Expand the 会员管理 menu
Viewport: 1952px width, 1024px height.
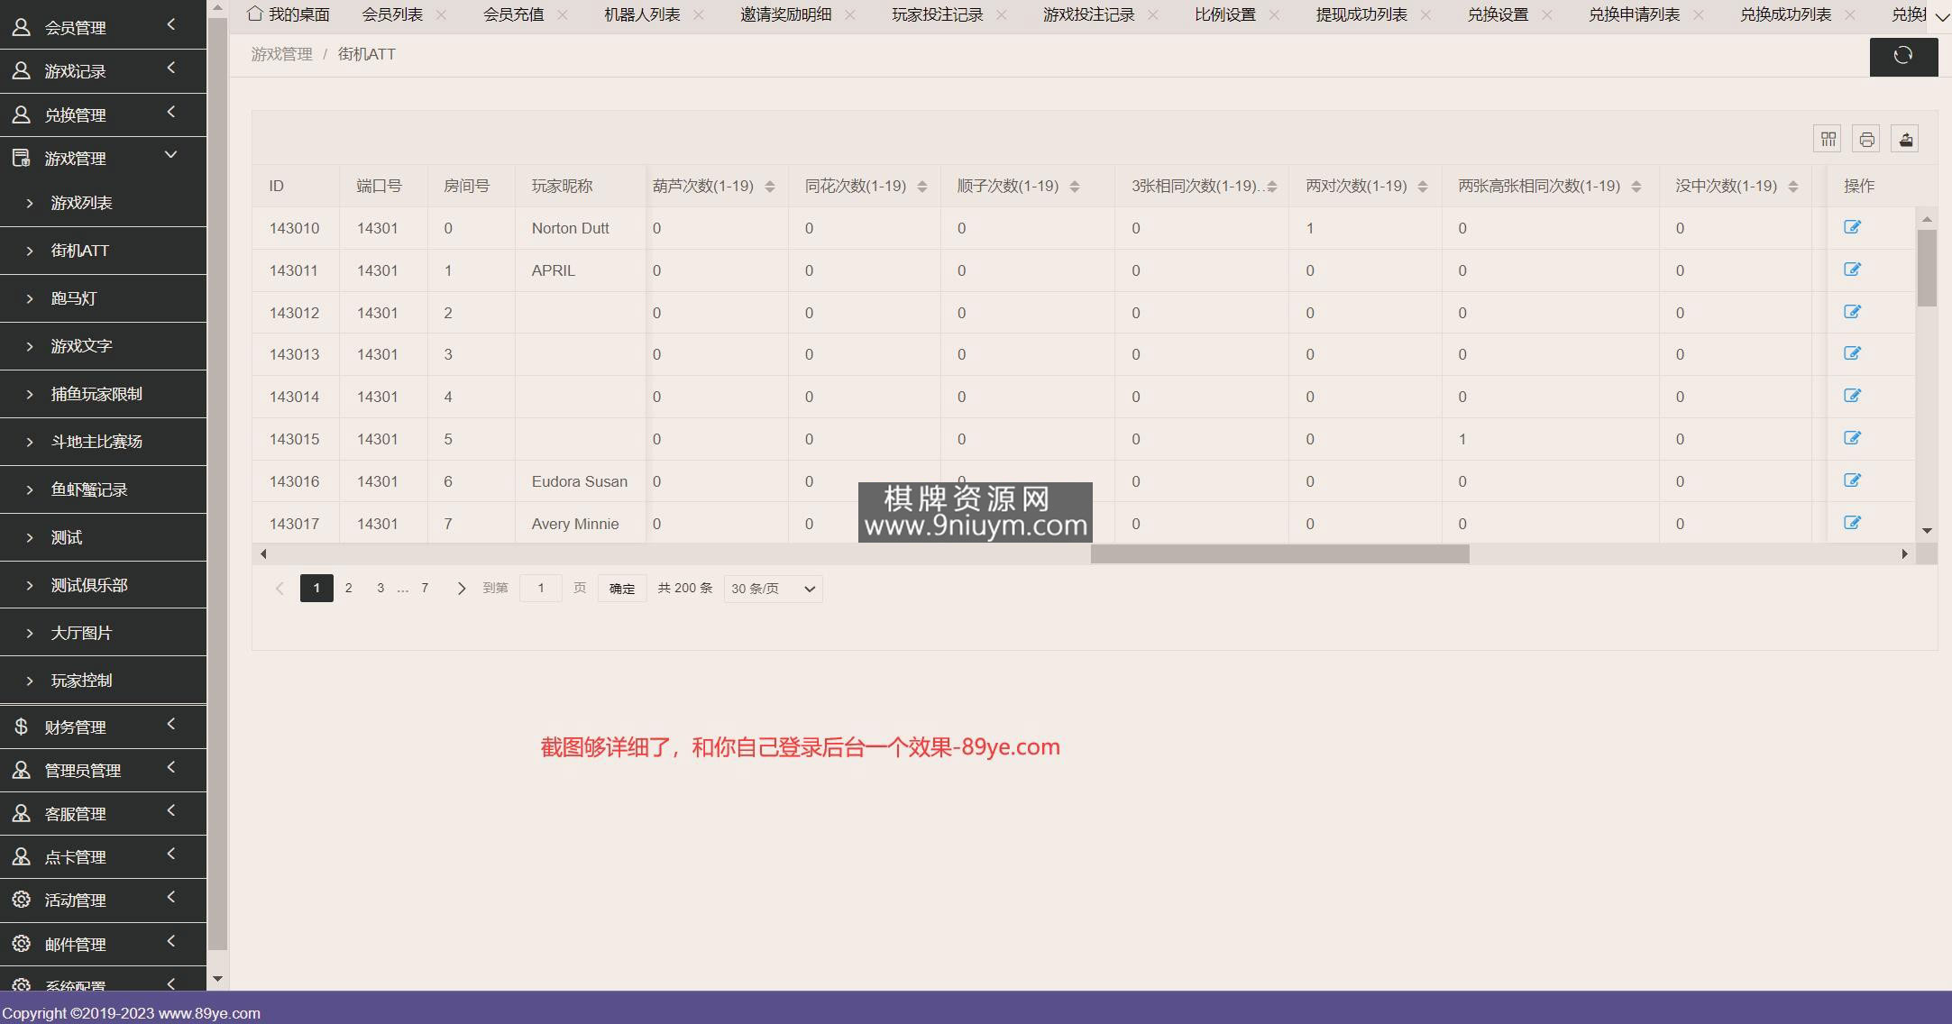point(103,27)
